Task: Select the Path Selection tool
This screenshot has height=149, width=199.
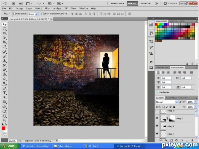Action: pyautogui.click(x=4, y=97)
